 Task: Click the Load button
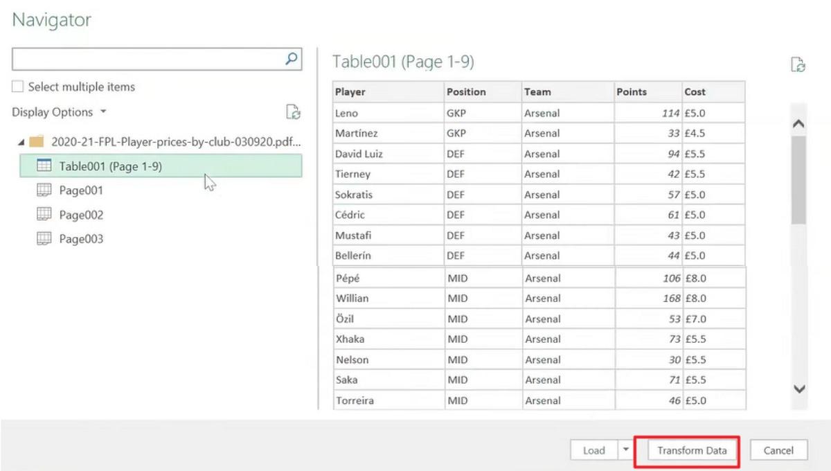[x=593, y=450]
